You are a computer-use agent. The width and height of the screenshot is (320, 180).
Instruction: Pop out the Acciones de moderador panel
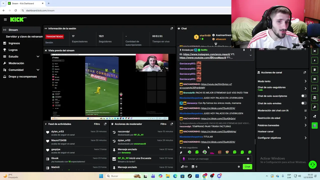[x=171, y=124]
